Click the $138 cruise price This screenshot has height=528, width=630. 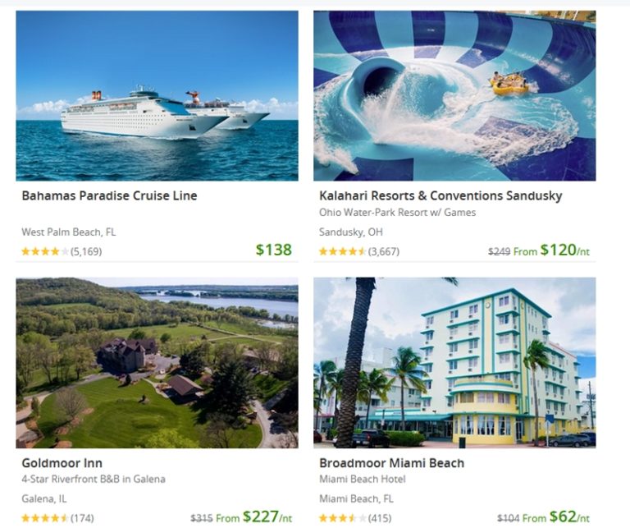274,250
